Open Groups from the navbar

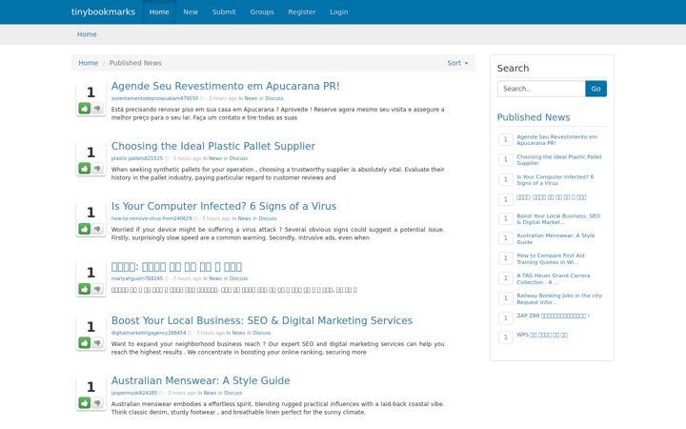tap(262, 11)
